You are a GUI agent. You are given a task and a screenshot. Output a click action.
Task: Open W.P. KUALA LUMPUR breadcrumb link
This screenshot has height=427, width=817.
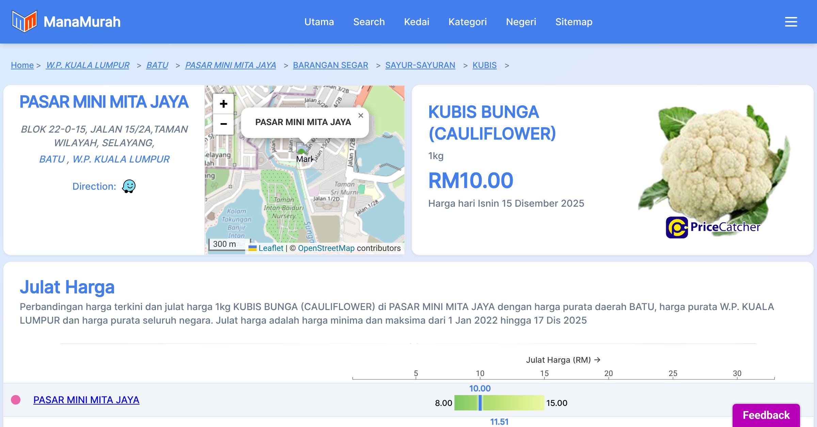pyautogui.click(x=87, y=65)
